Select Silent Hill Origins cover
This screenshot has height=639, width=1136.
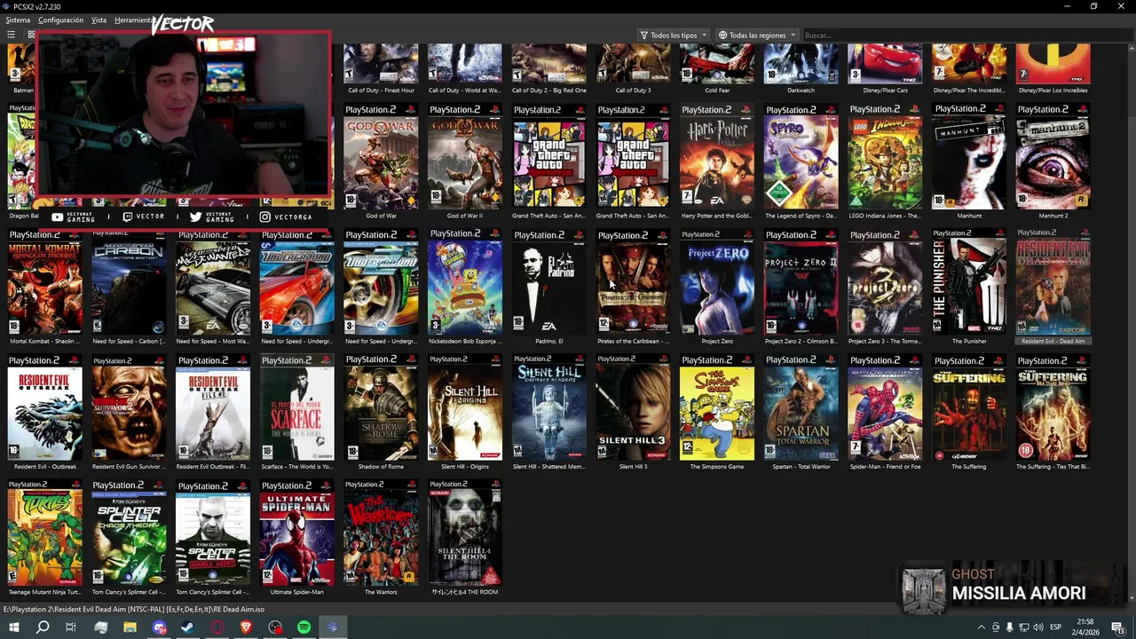[465, 407]
